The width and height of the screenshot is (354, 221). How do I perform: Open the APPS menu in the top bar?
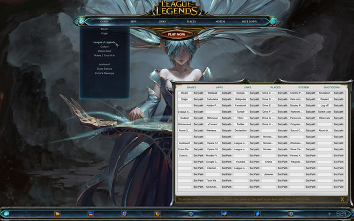[133, 22]
